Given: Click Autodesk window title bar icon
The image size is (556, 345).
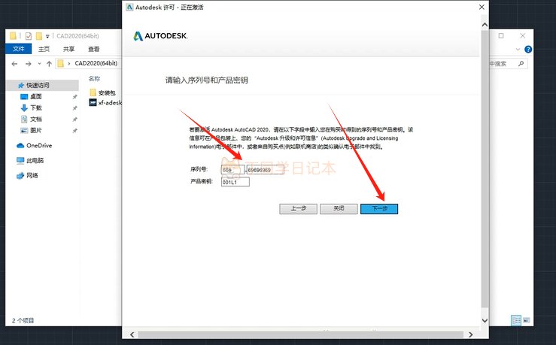Looking at the screenshot, I should point(129,7).
